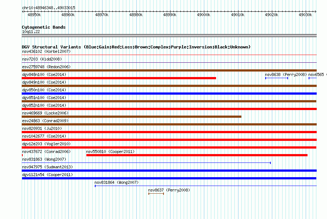
Task: Click the 48960k ruler tick label
Action: (x=68, y=15)
